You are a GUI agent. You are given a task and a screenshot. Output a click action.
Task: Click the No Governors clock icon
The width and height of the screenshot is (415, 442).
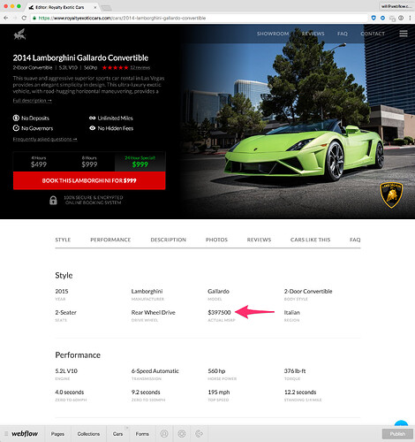pos(16,128)
